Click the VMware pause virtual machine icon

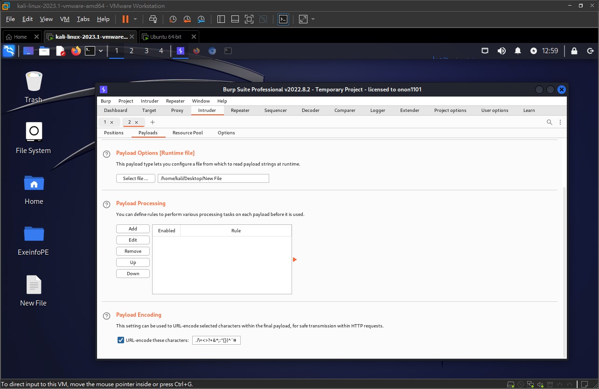(x=125, y=19)
